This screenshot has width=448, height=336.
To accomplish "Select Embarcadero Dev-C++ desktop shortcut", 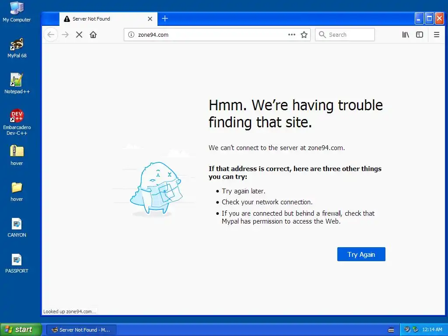I will (17, 122).
